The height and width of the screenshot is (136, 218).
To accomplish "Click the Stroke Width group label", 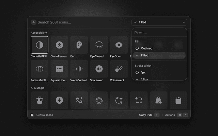I will (143, 66).
